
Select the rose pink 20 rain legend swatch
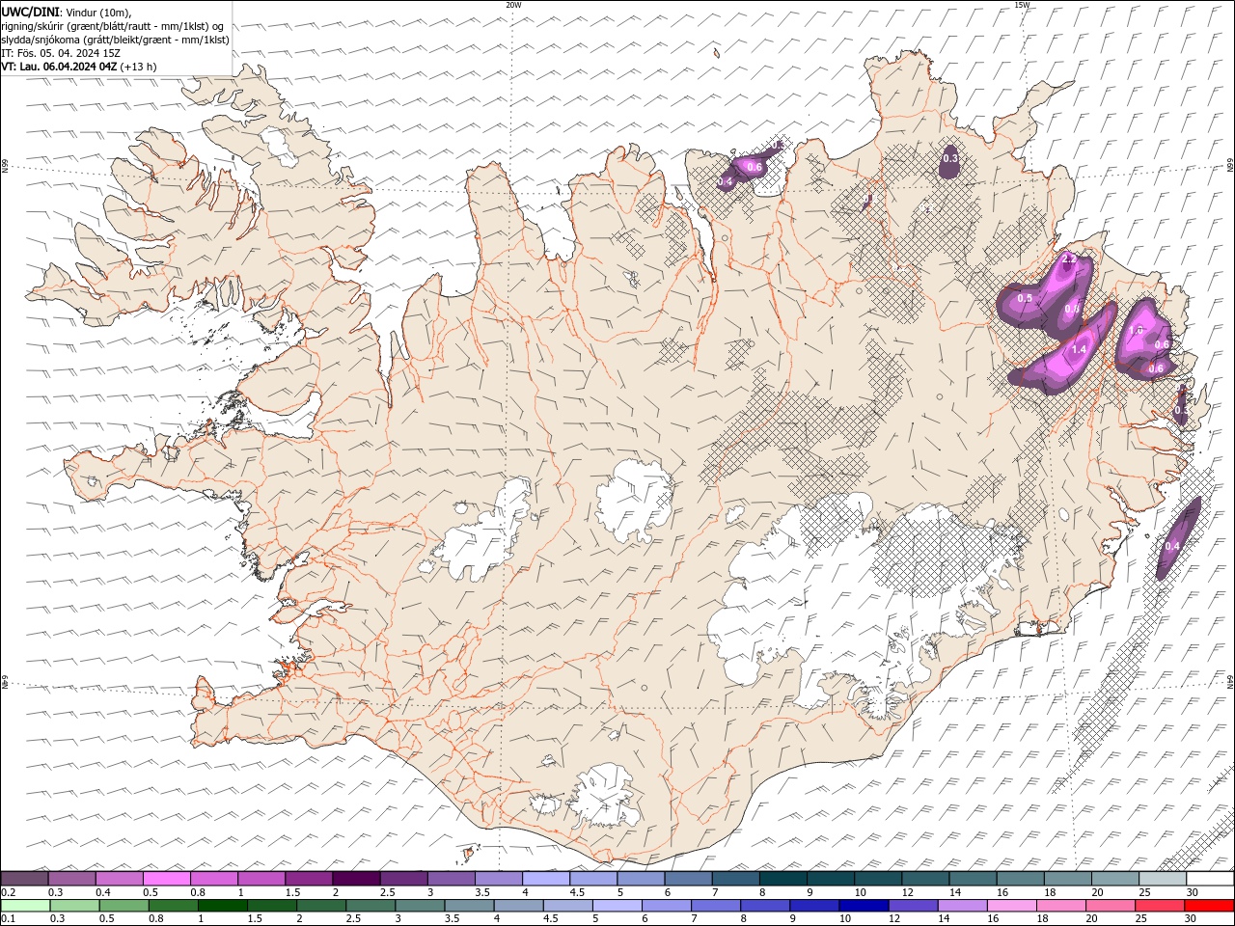1109,906
